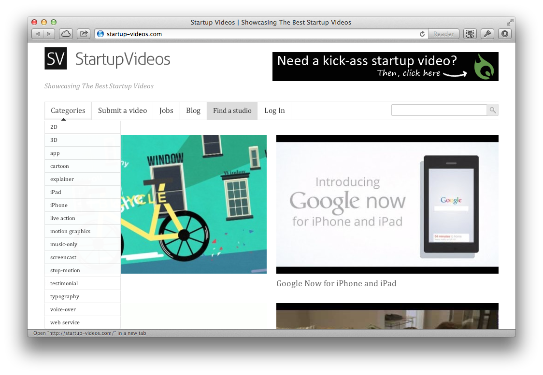This screenshot has height=375, width=543.
Task: Open the Google Now video thumbnail
Action: pyautogui.click(x=387, y=204)
